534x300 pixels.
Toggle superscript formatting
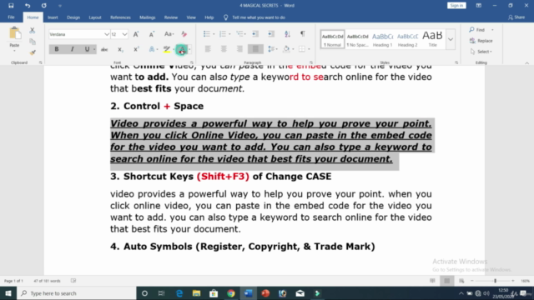[x=136, y=49]
